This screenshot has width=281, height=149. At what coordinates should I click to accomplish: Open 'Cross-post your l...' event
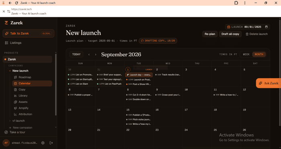pos(168,95)
